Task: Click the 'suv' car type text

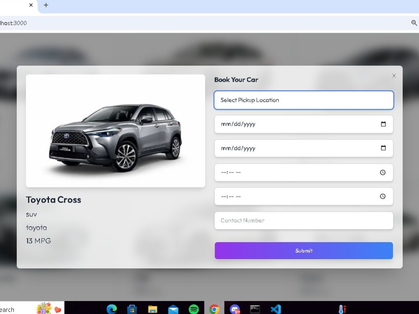Action: tap(31, 214)
